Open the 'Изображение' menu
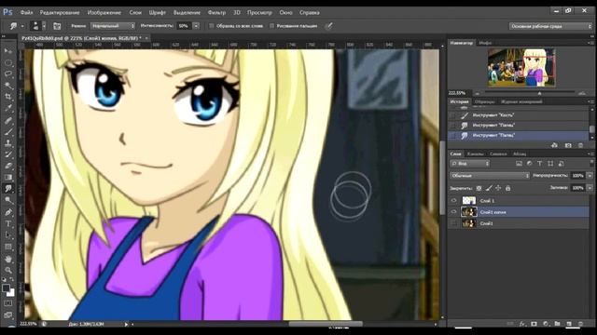This screenshot has width=597, height=335. pos(104,12)
